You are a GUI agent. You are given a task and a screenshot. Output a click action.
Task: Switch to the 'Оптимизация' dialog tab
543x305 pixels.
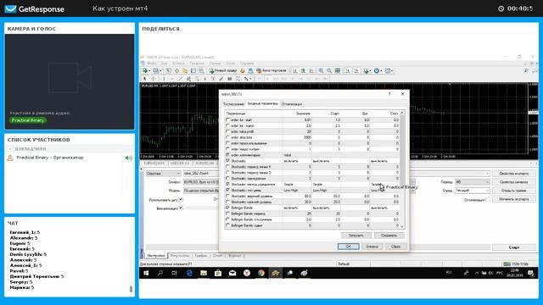click(292, 103)
